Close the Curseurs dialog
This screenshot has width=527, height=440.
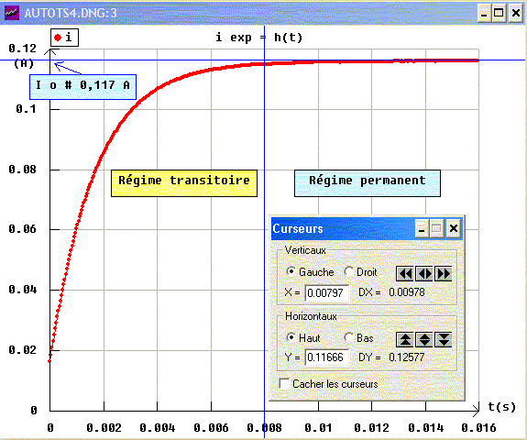tap(453, 228)
